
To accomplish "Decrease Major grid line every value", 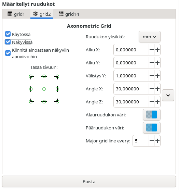I will click(x=152, y=141).
